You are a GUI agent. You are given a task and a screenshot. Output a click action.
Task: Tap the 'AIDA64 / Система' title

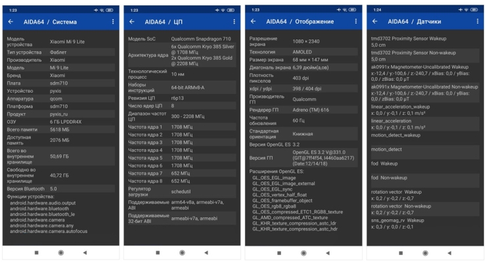(x=50, y=22)
